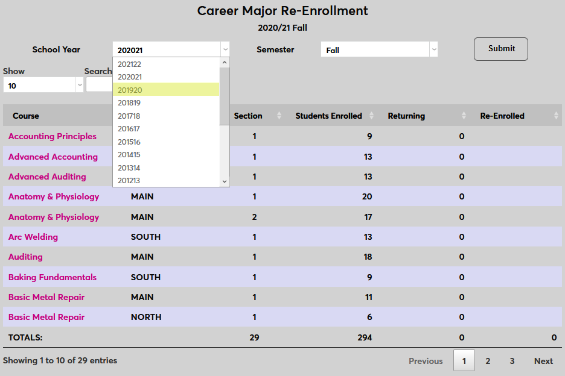Go to pagination page 2

pos(488,361)
